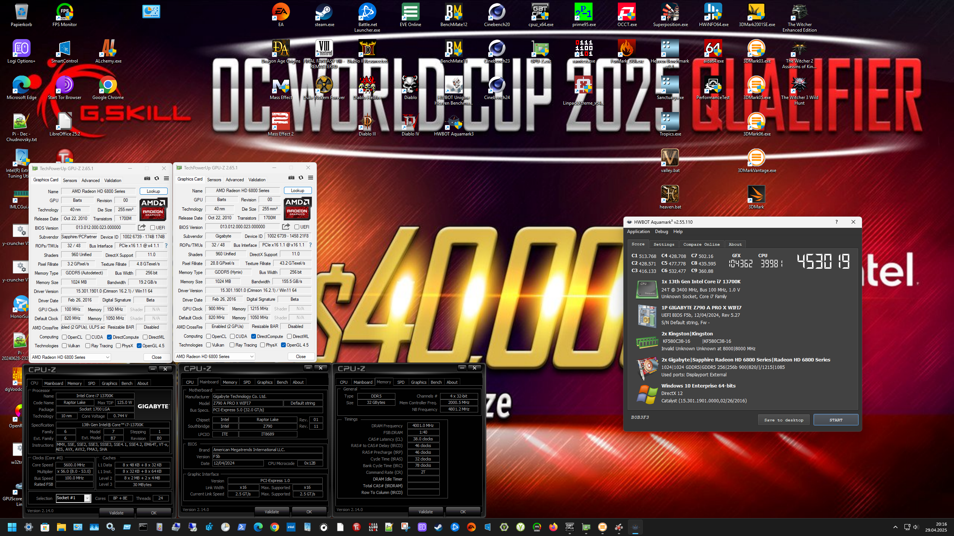Open the EVE Online desktop shortcut

coord(410,15)
